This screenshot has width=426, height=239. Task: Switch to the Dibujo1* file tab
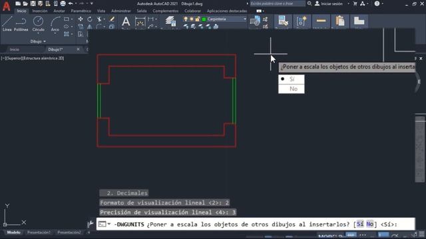(55, 49)
